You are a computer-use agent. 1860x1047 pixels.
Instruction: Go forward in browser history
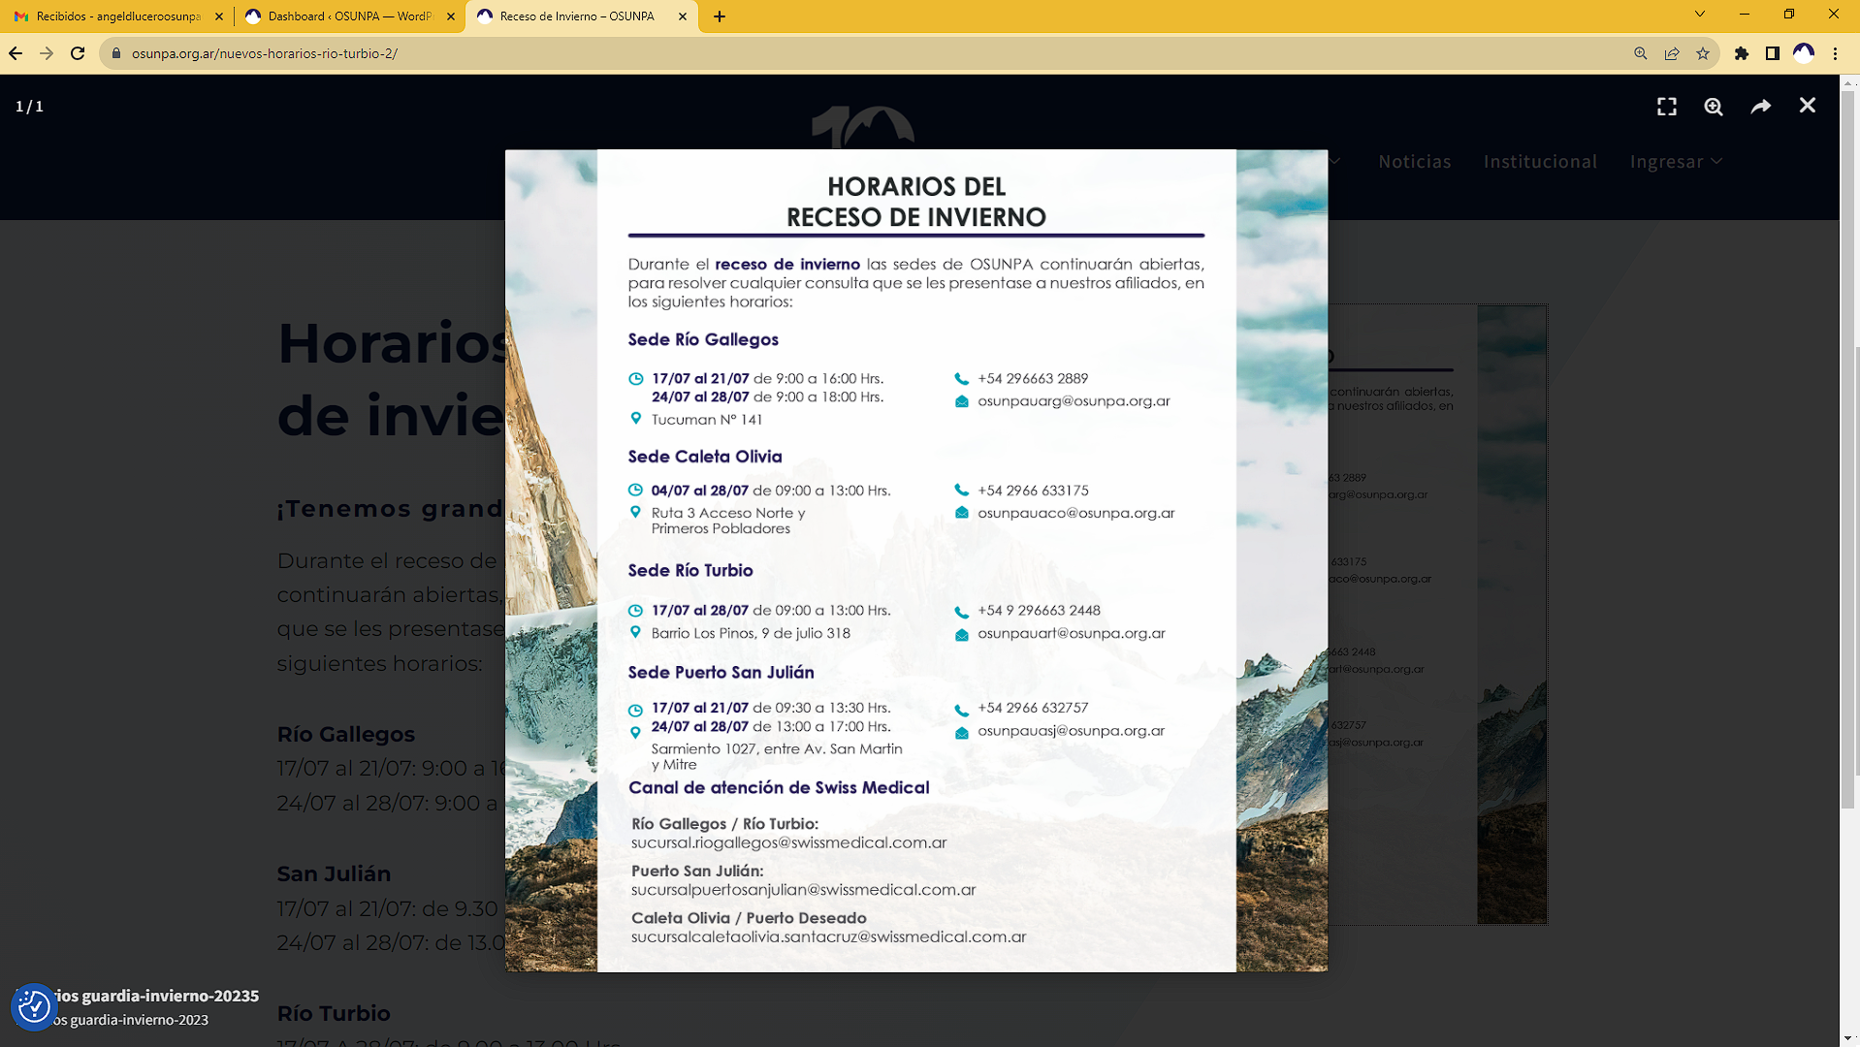click(47, 53)
